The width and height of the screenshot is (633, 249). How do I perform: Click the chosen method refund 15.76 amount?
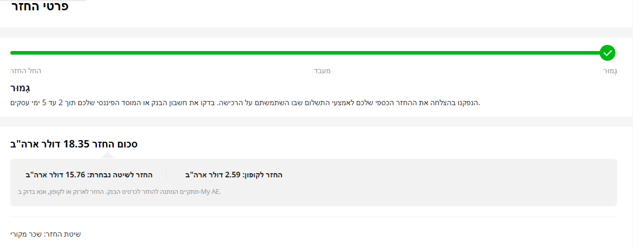tap(75, 175)
